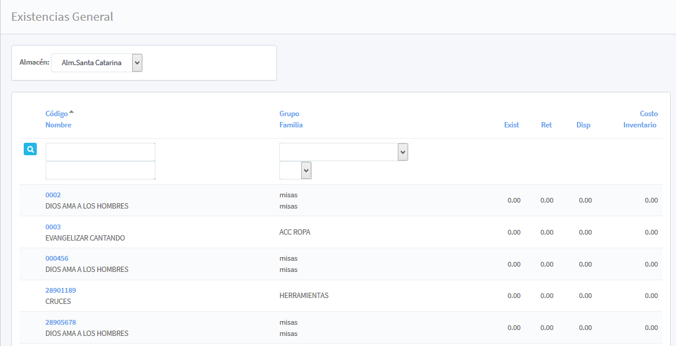
Task: Sort by the Familia column header
Action: click(x=291, y=125)
